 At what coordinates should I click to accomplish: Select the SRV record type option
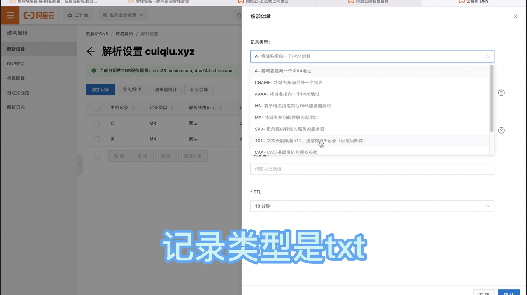point(369,129)
